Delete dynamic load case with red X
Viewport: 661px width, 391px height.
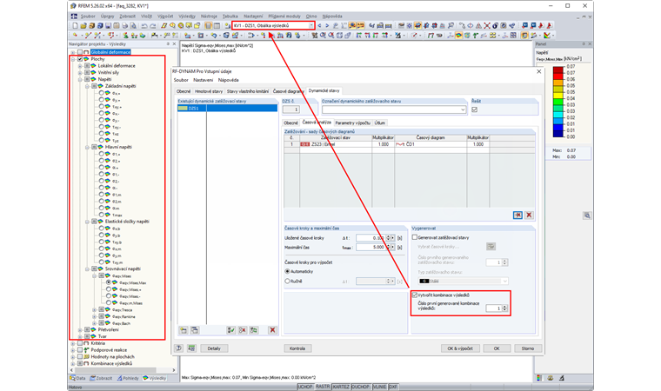(272, 330)
